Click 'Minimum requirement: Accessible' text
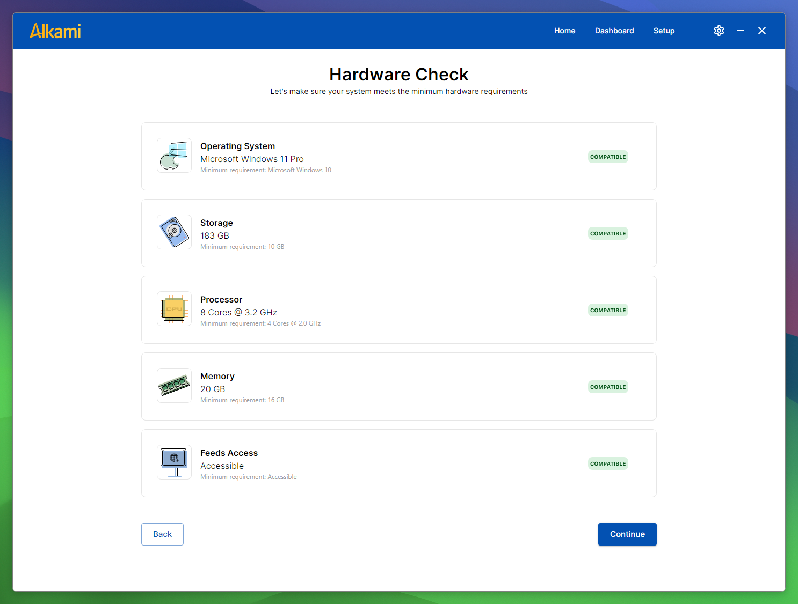This screenshot has height=604, width=798. (249, 477)
